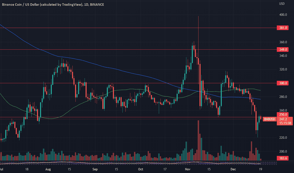Click the 247.2 current price label
This screenshot has width=294, height=173.
(x=283, y=119)
